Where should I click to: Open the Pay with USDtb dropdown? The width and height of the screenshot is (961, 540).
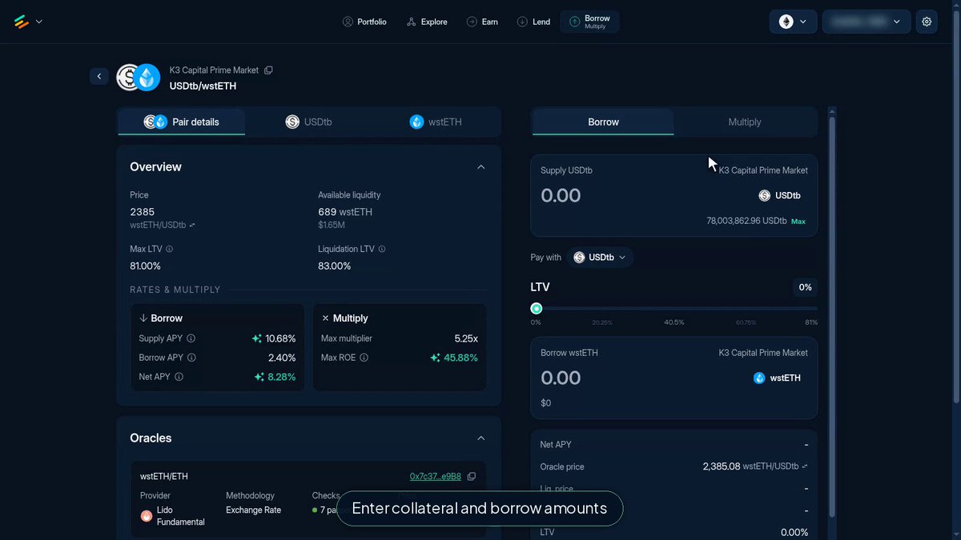tap(601, 258)
